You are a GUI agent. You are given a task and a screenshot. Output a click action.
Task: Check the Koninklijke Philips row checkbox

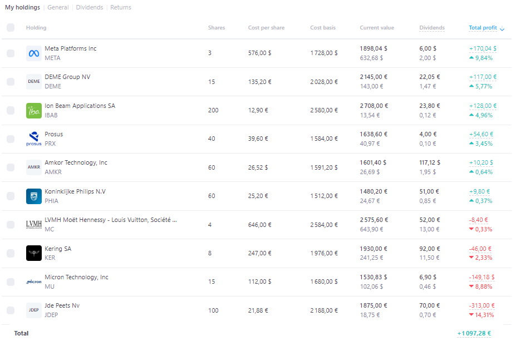tap(11, 196)
